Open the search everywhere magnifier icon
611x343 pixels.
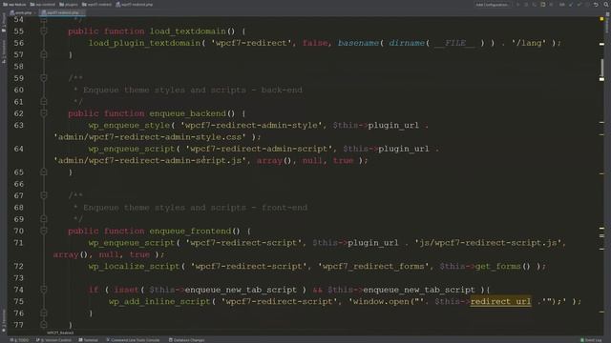(x=606, y=5)
